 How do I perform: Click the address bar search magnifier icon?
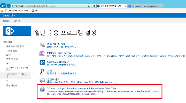point(89,6)
